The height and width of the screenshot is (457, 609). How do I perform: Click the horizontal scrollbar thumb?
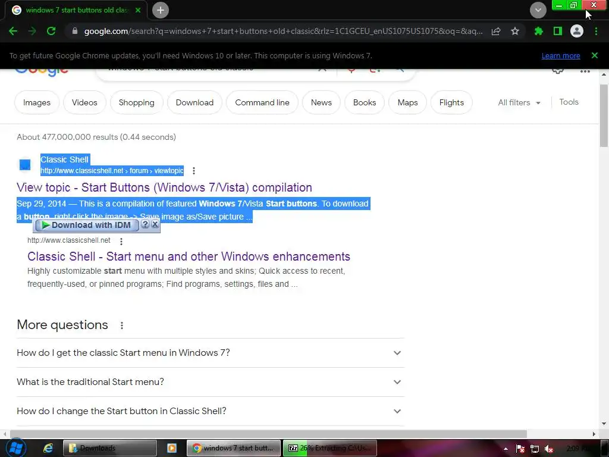tap(268, 434)
